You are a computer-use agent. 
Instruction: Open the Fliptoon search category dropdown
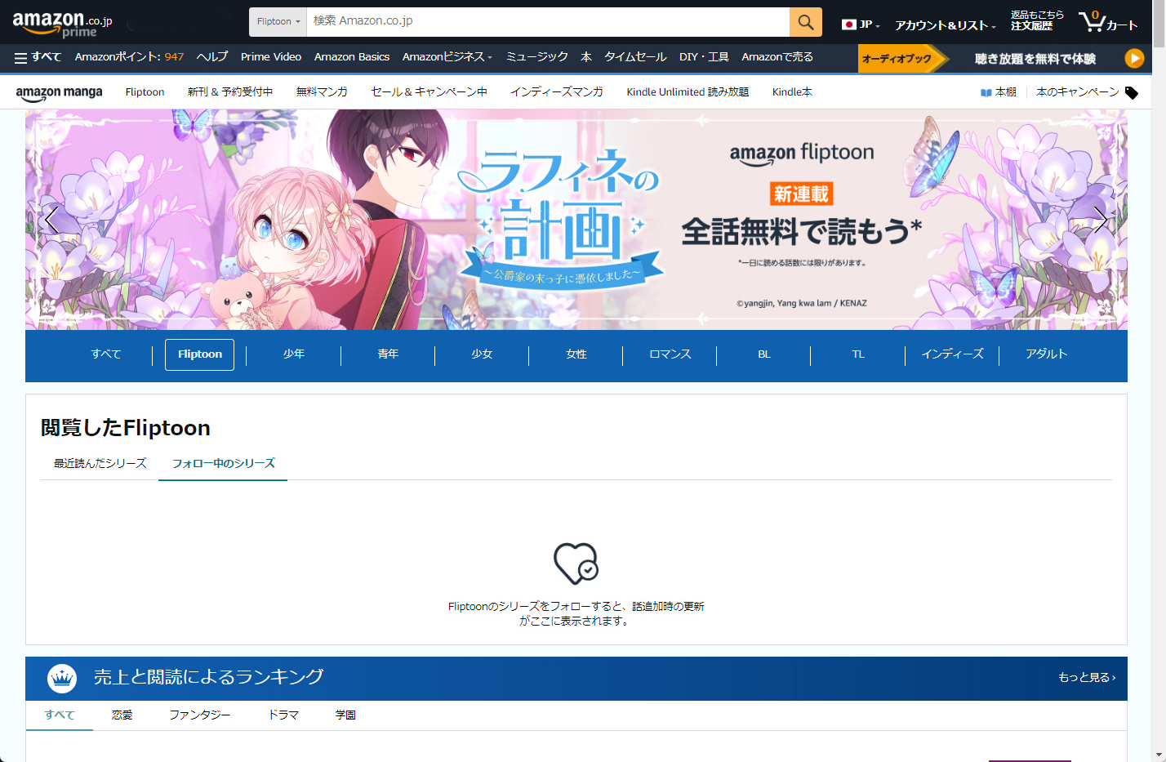[x=277, y=20]
